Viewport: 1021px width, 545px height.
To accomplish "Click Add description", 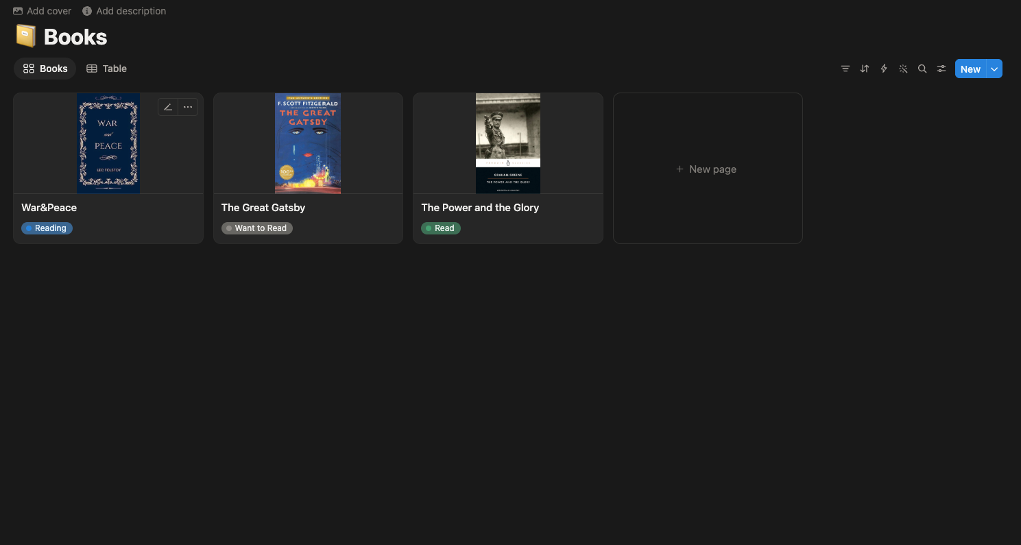I will tap(124, 11).
